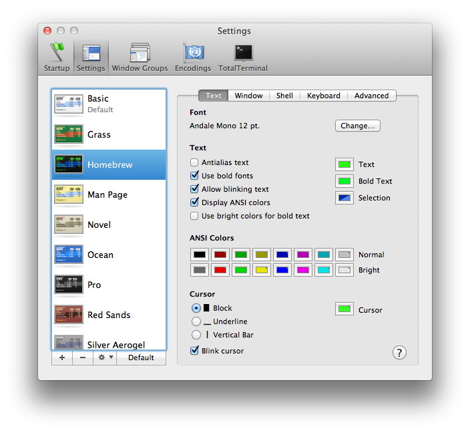The image size is (470, 433).
Task: Select the Ocean profile
Action: pyautogui.click(x=109, y=255)
